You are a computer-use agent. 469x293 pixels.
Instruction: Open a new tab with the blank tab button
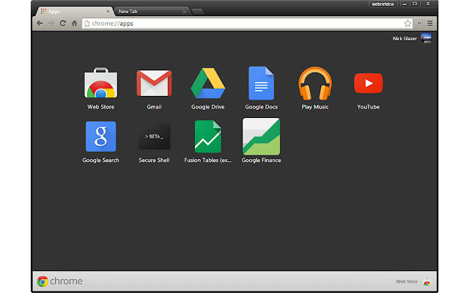coord(197,12)
